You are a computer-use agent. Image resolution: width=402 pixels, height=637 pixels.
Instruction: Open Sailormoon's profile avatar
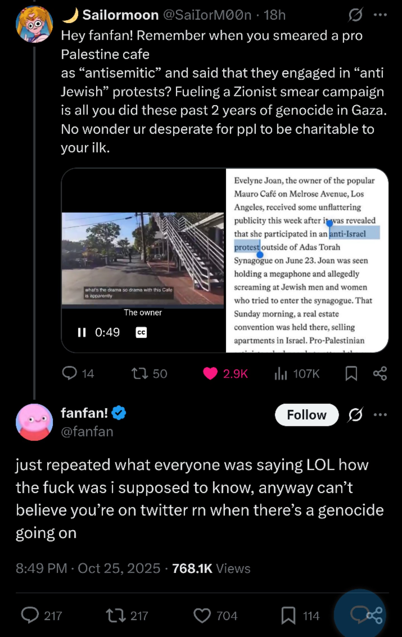pos(34,24)
